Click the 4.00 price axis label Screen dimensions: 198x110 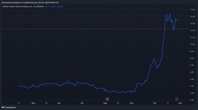pyautogui.click(x=192, y=86)
